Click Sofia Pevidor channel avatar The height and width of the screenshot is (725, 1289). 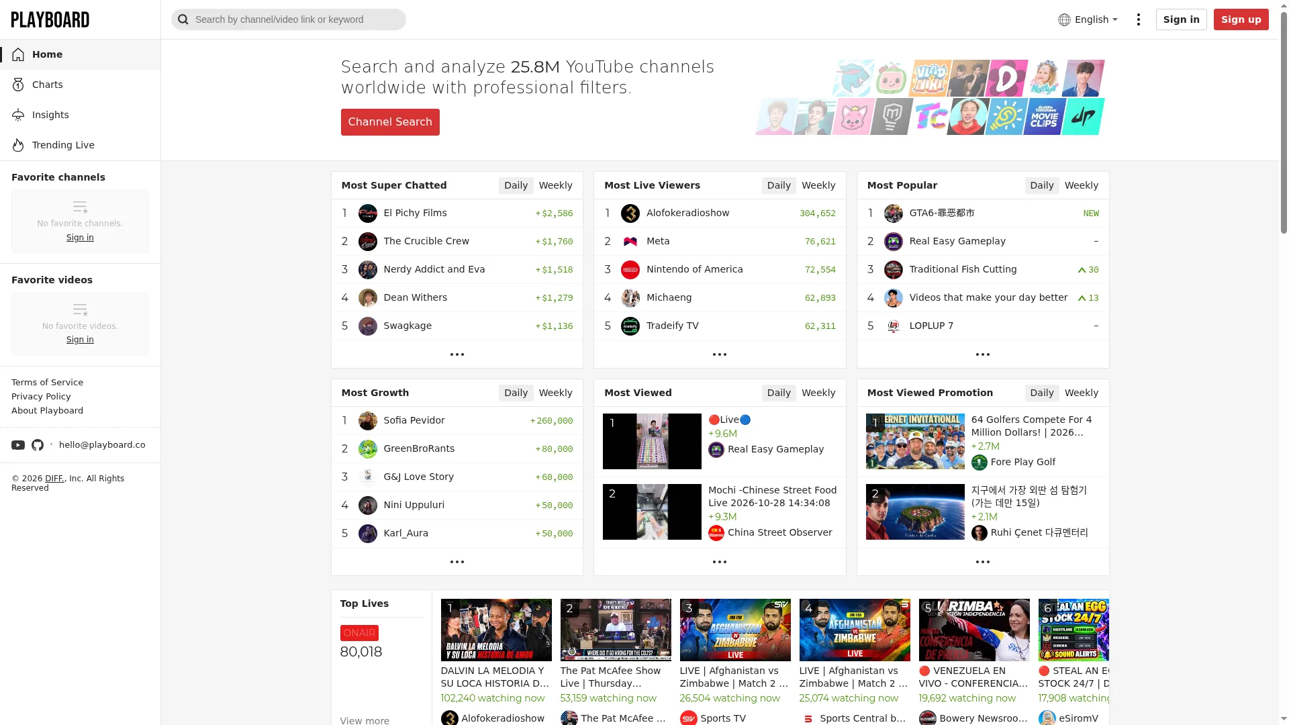pos(368,421)
